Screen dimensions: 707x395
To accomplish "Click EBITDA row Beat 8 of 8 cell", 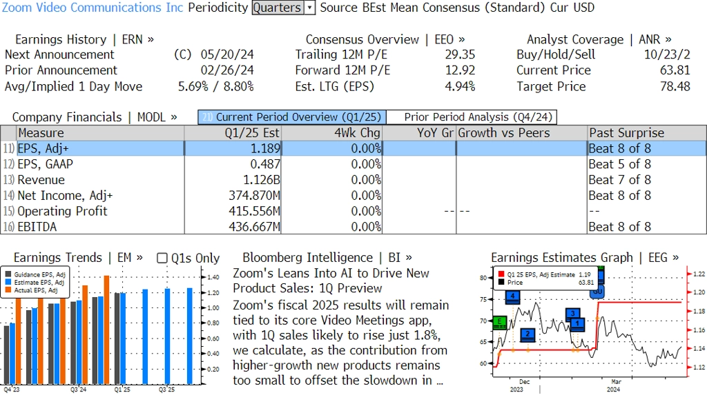I will click(x=620, y=227).
